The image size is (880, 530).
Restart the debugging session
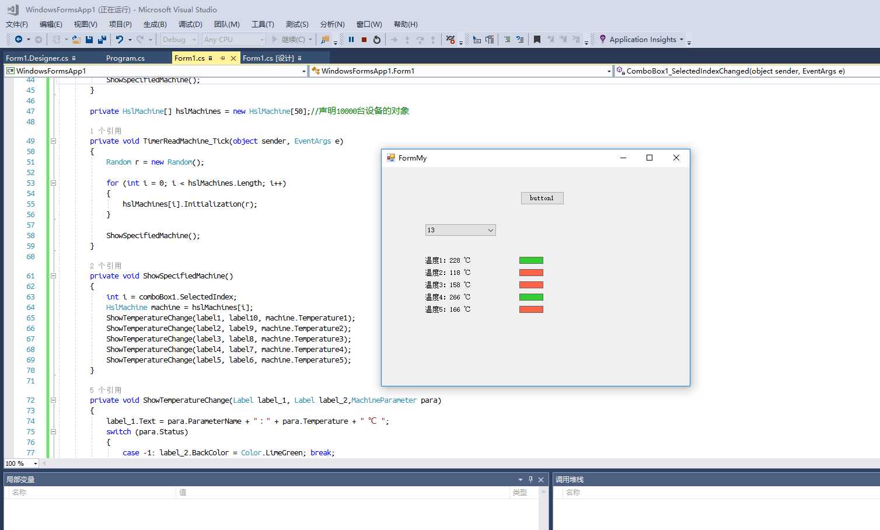point(377,40)
